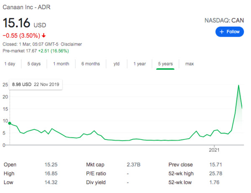Click the Follow button
This screenshot has height=193, width=251.
230,32
